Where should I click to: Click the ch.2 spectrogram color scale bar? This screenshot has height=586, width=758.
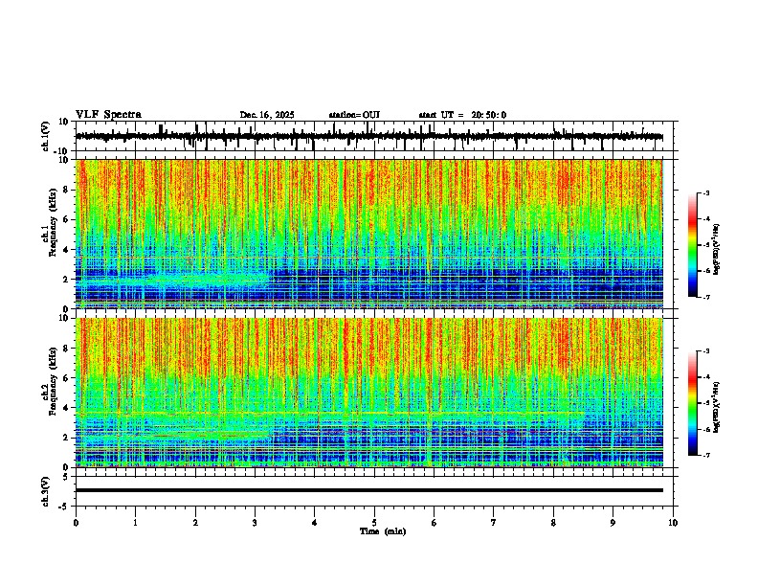pyautogui.click(x=693, y=403)
